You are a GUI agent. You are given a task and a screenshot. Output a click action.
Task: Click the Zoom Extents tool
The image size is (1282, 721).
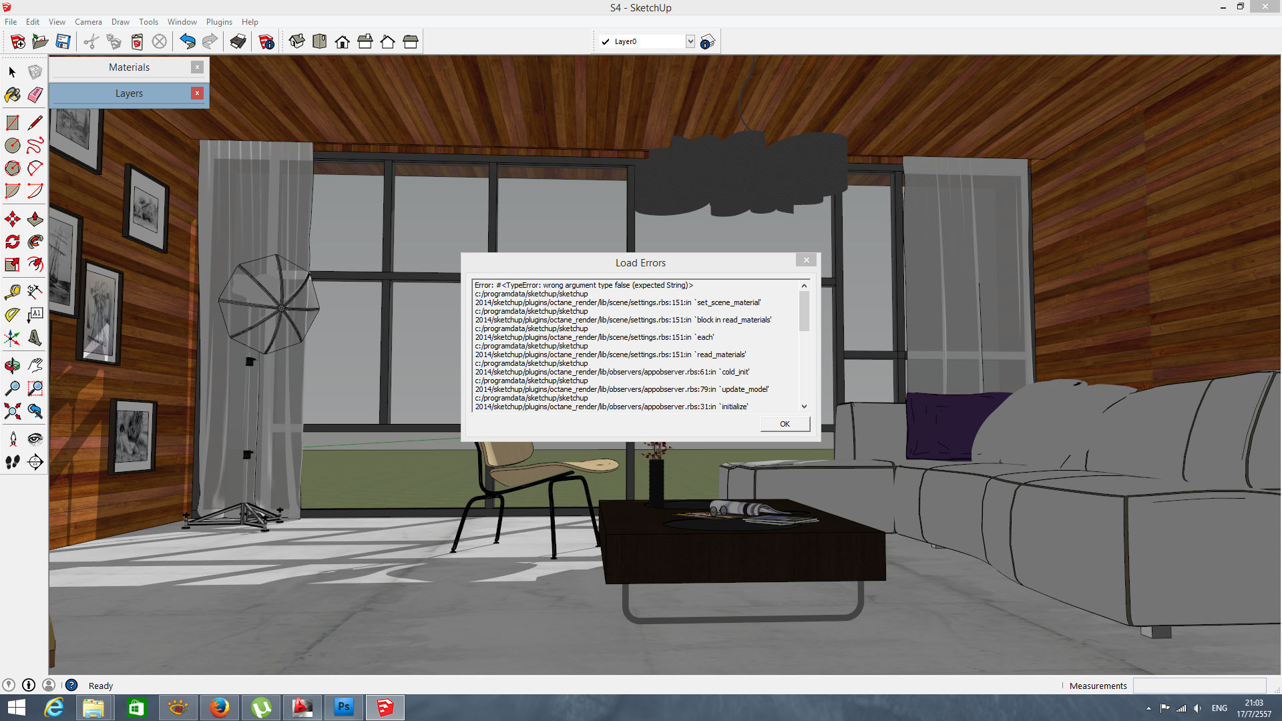(12, 411)
